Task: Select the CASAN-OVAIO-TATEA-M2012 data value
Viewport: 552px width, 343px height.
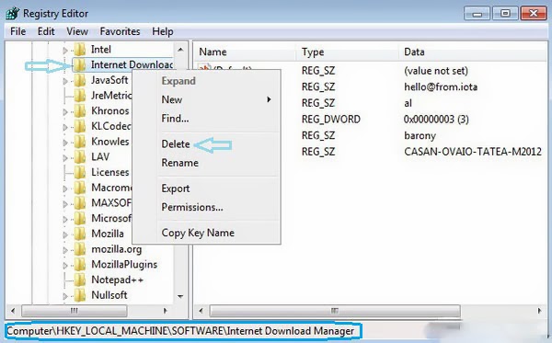Action: (473, 152)
